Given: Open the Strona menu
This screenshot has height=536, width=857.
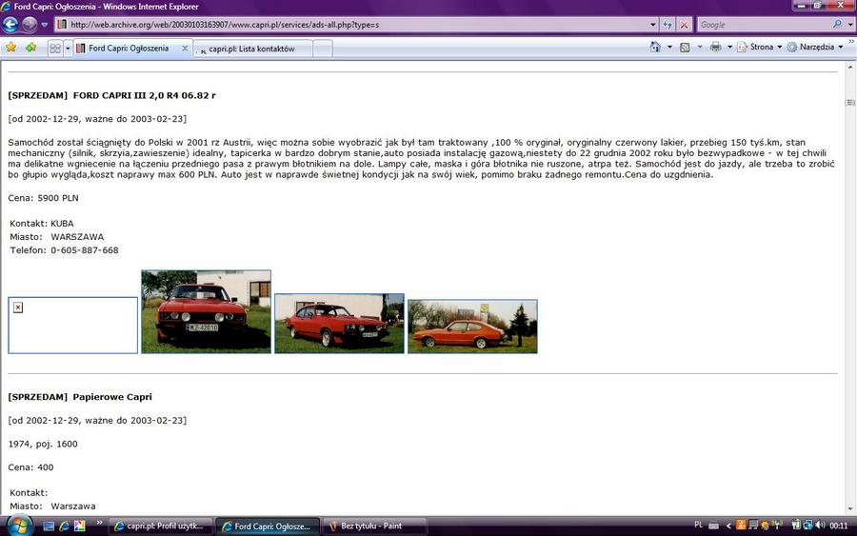Looking at the screenshot, I should point(759,47).
